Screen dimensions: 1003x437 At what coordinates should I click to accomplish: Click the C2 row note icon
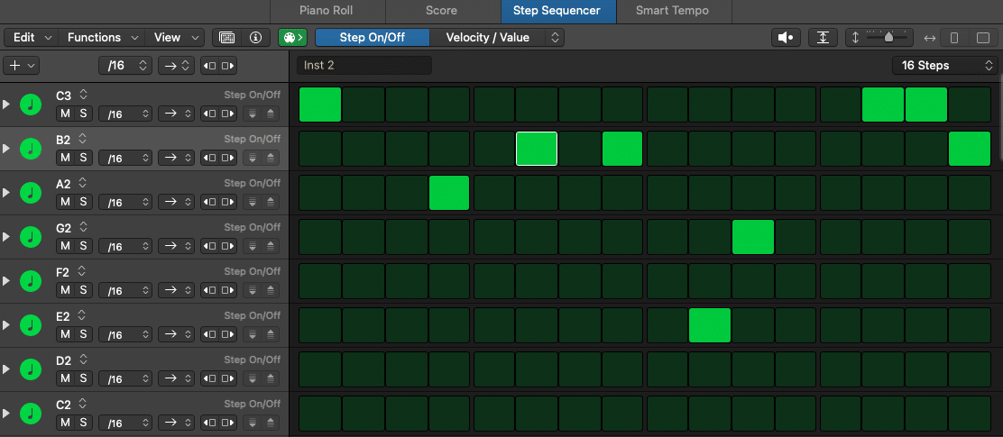coord(31,413)
